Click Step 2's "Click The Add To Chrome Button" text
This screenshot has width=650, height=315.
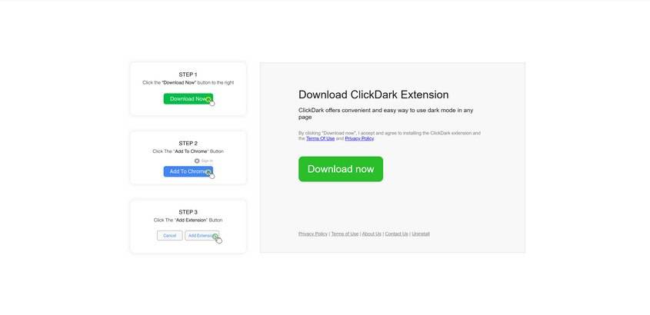(188, 151)
